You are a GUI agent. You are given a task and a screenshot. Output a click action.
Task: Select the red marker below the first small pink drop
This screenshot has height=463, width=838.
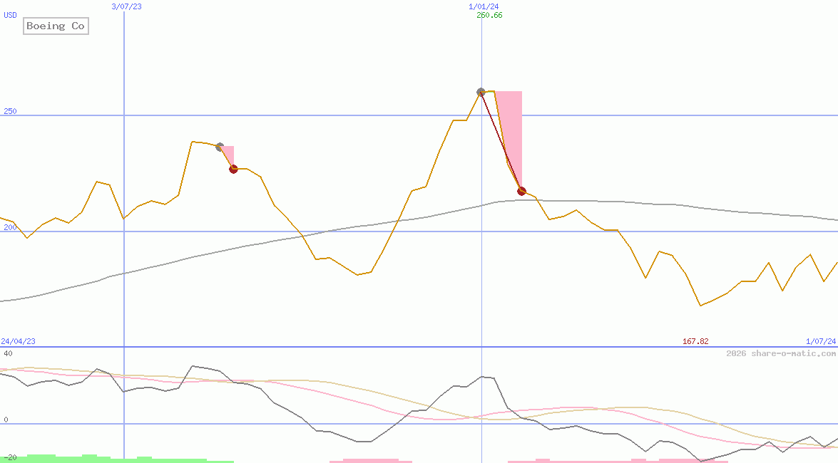233,169
